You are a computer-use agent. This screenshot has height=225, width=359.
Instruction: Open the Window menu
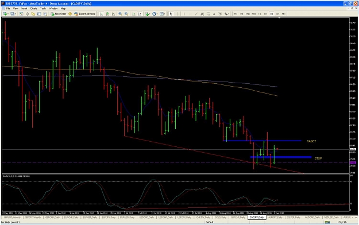click(53, 9)
